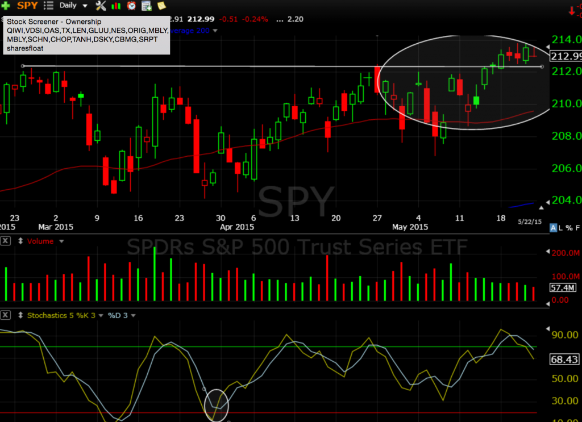Image resolution: width=582 pixels, height=422 pixels.
Task: Open the wrench and screwdriver tools icon
Action: 101,6
